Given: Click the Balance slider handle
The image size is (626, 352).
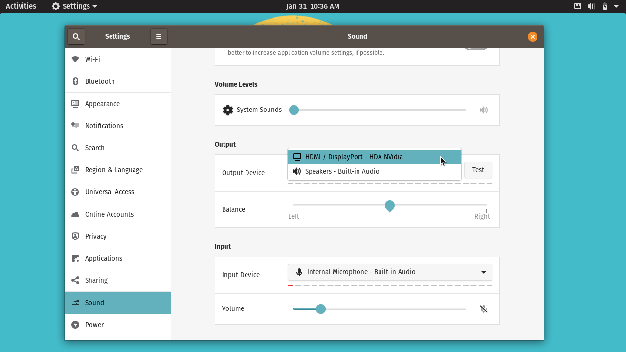Looking at the screenshot, I should [x=390, y=206].
